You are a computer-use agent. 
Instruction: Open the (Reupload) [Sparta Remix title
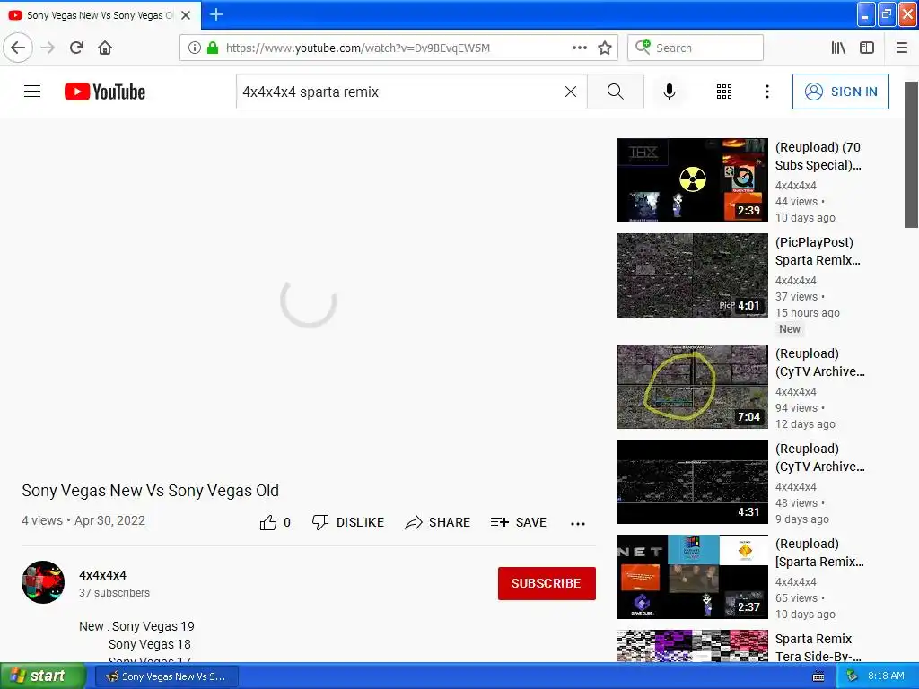(x=819, y=552)
